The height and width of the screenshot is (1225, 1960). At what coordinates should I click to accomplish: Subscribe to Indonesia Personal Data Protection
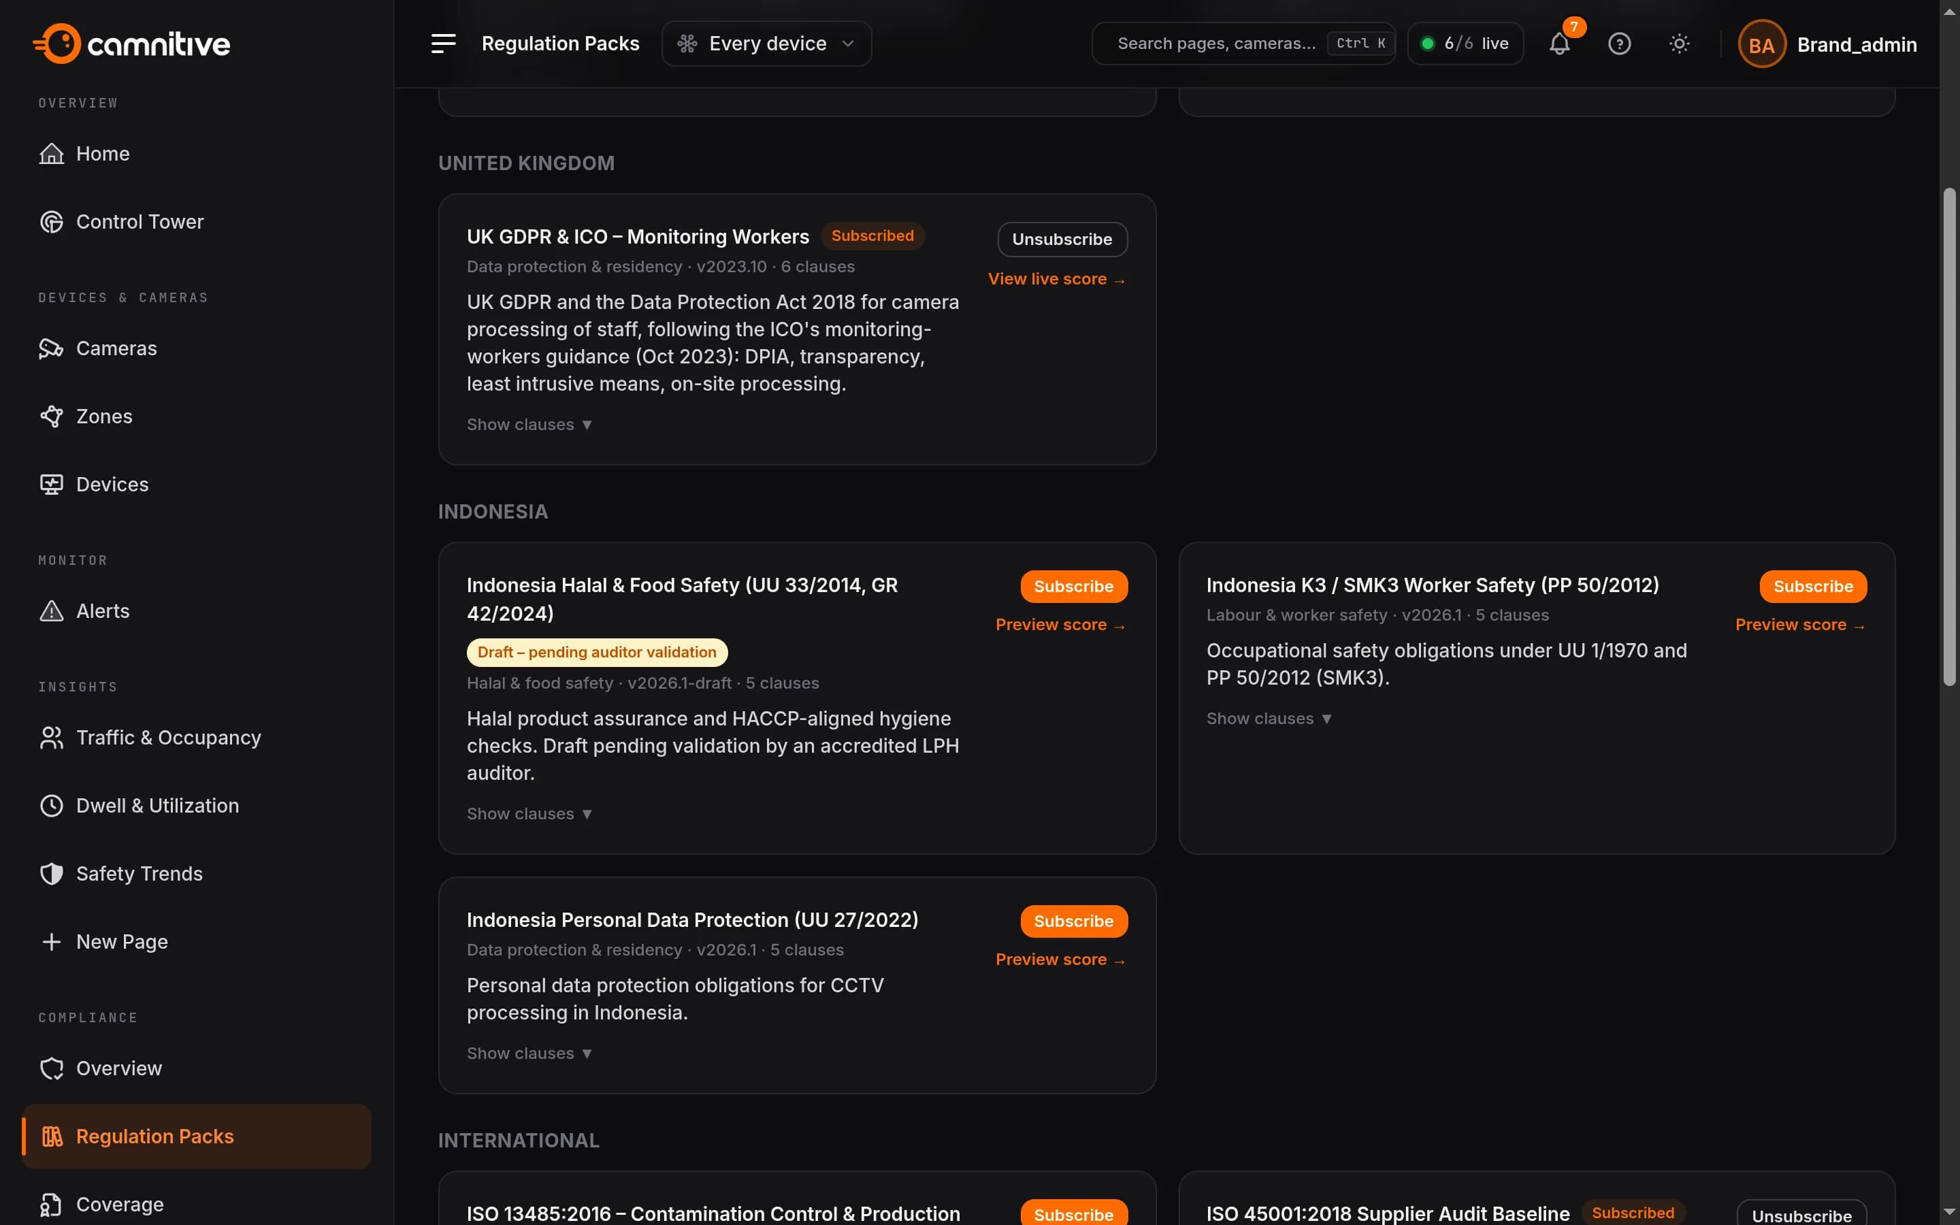pos(1073,921)
